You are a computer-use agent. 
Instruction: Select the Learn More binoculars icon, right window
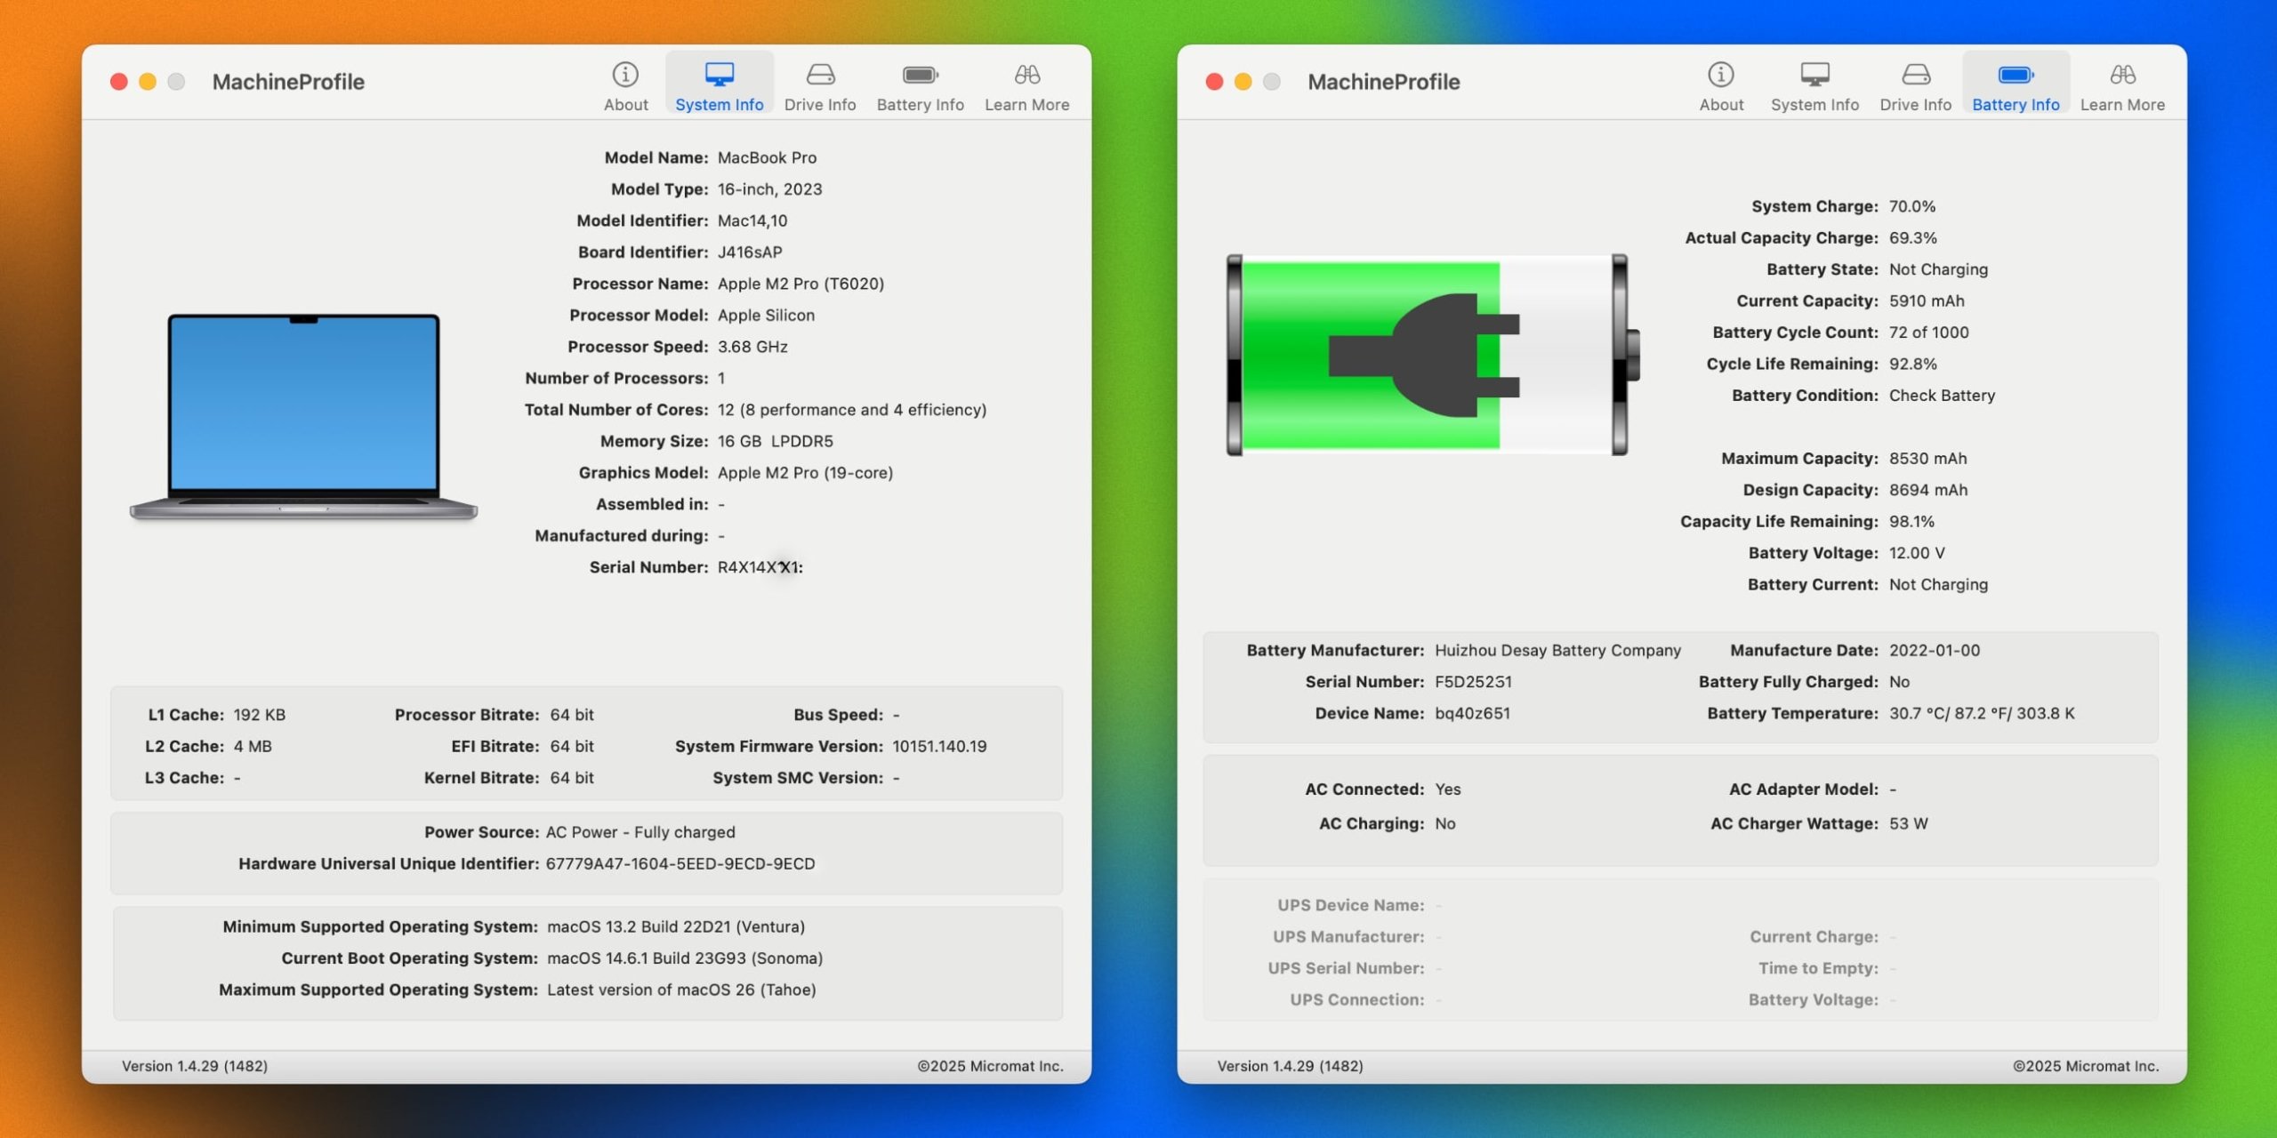click(x=2122, y=76)
